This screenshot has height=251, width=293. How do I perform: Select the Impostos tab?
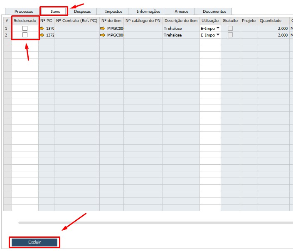(113, 12)
